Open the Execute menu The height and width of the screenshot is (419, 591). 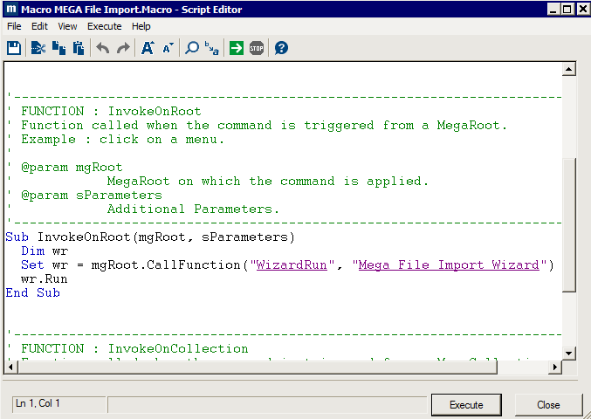(104, 26)
